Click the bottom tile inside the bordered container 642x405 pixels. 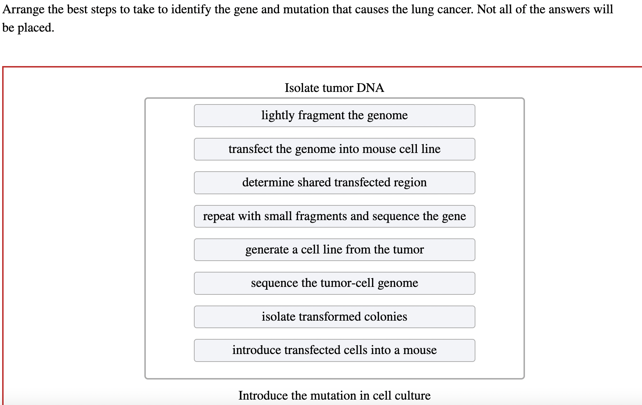(x=334, y=350)
